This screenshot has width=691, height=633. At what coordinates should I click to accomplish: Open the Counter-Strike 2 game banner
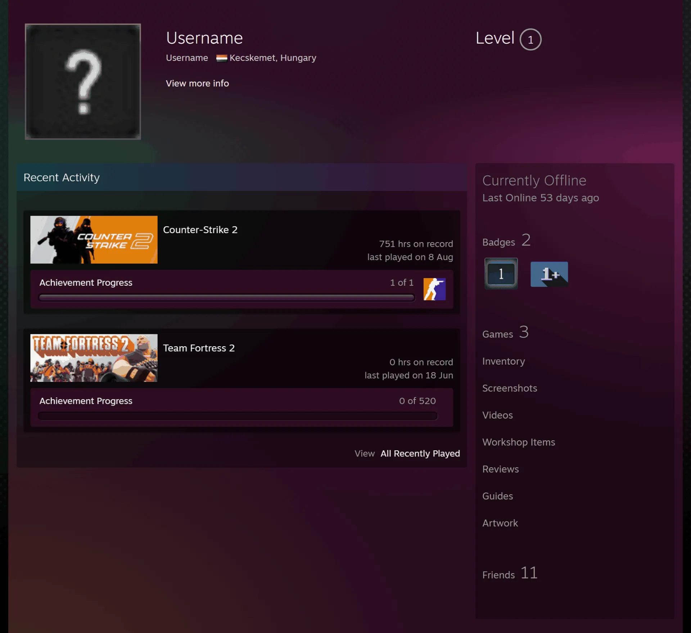coord(94,240)
